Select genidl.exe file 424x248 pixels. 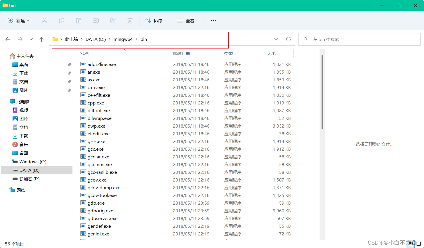coord(98,234)
